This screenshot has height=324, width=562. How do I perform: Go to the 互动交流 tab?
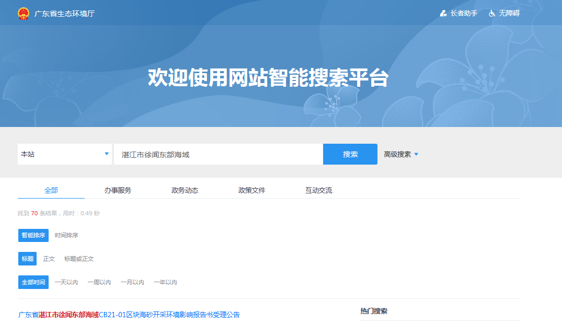tap(318, 190)
